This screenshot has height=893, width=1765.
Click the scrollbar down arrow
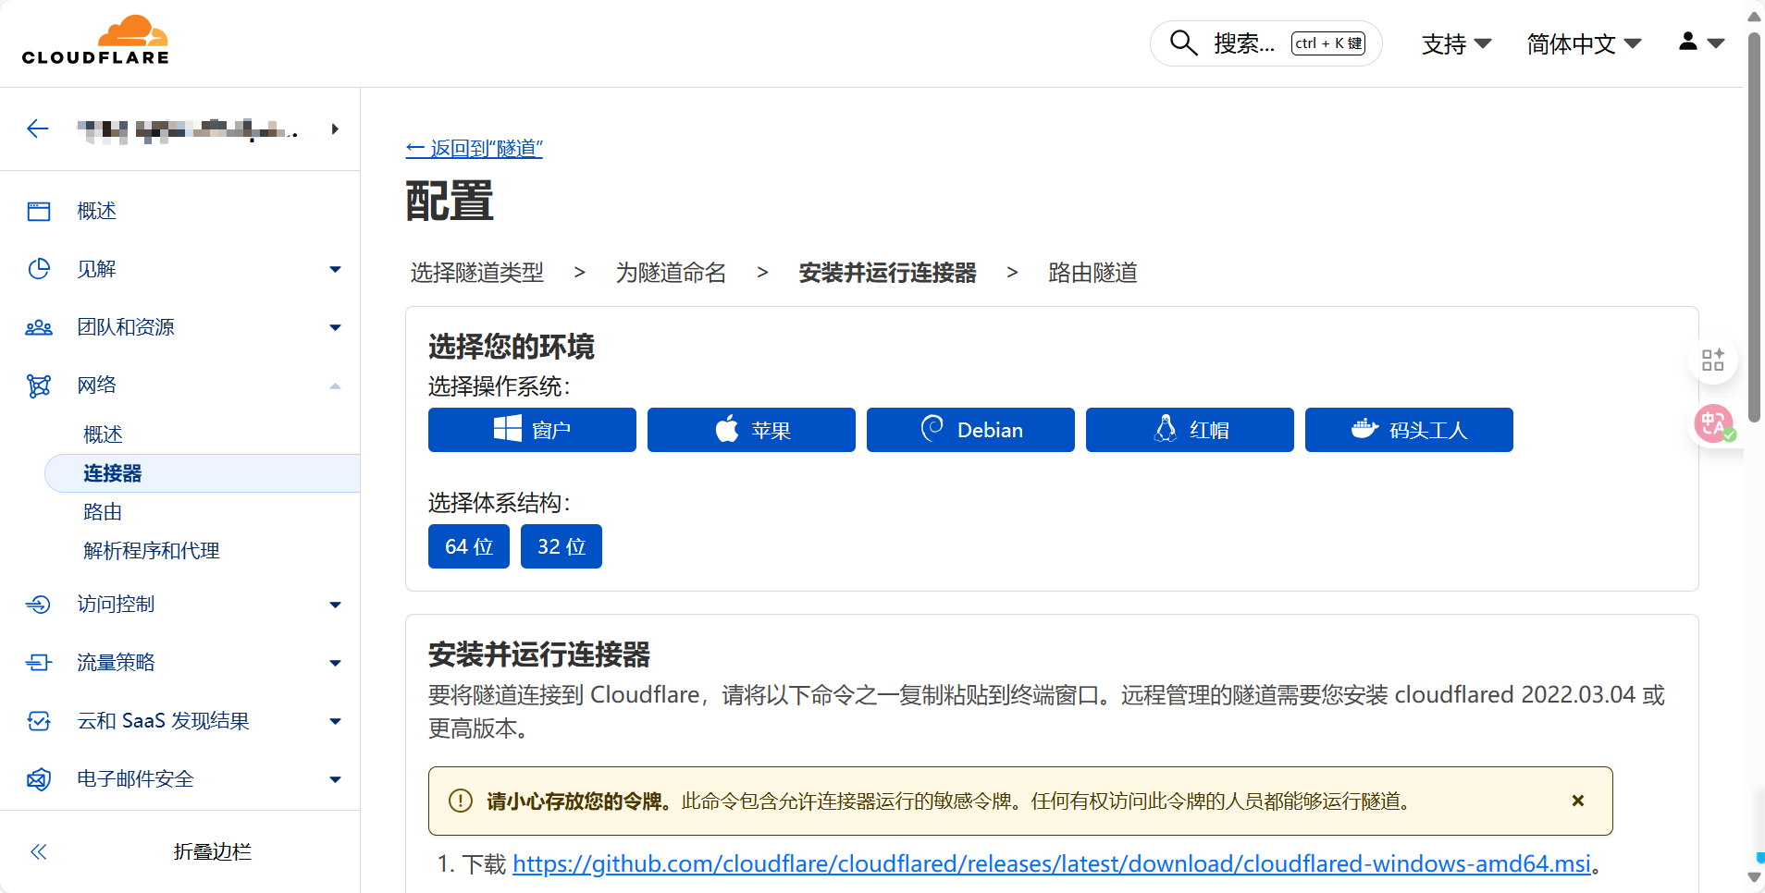click(x=1754, y=877)
